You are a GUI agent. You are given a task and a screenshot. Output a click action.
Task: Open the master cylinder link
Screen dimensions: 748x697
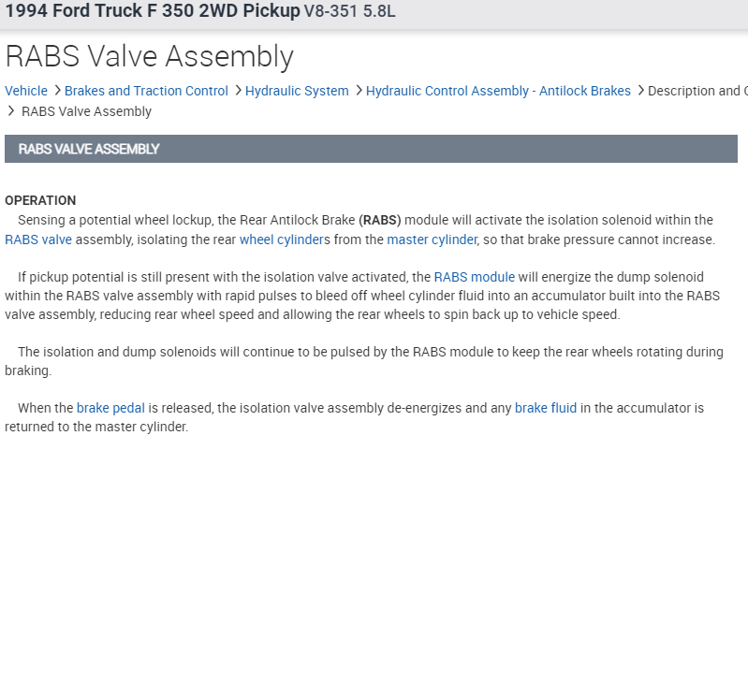coord(432,240)
